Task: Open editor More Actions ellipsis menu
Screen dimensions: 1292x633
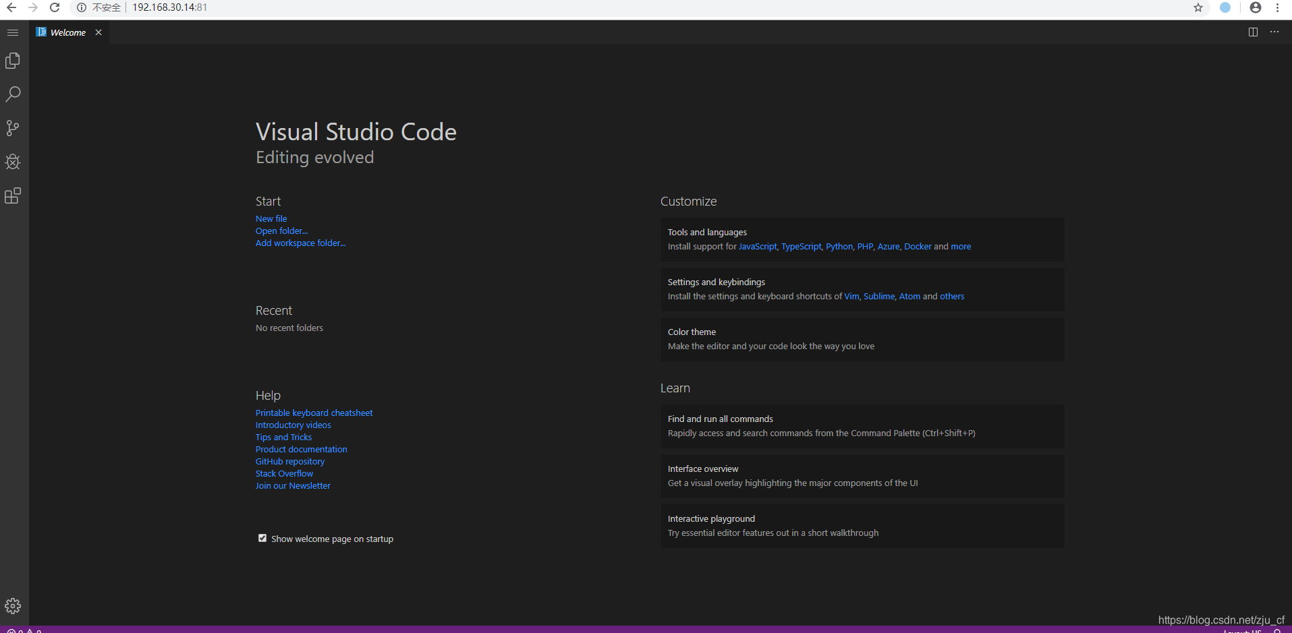Action: point(1274,32)
